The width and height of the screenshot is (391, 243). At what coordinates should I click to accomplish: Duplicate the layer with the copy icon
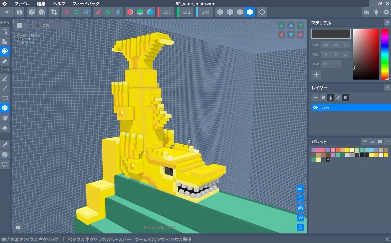[323, 97]
